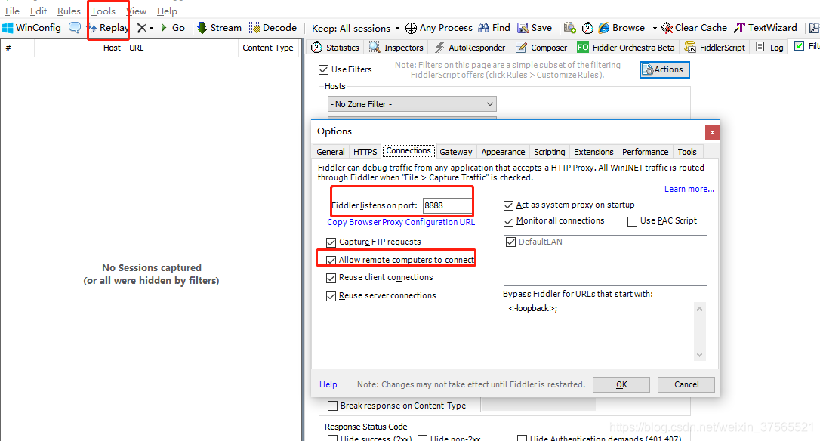Toggle Decode in the toolbar
820x441 pixels.
[x=273, y=28]
